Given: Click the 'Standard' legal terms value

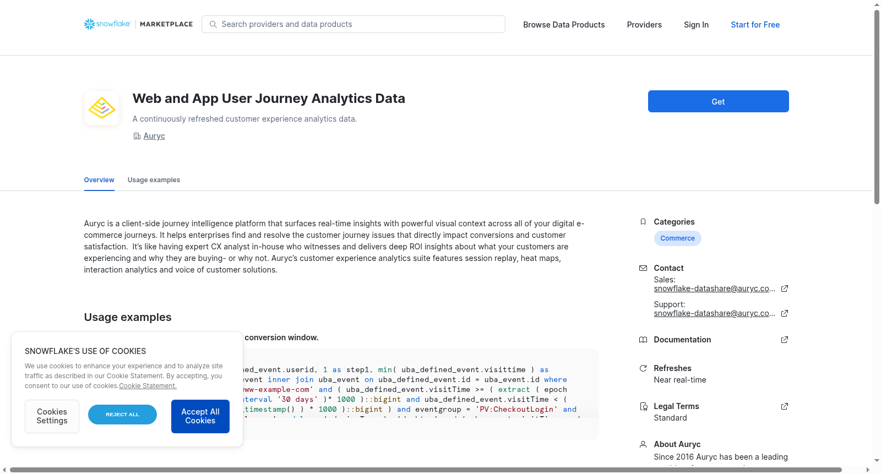Looking at the screenshot, I should click(670, 418).
